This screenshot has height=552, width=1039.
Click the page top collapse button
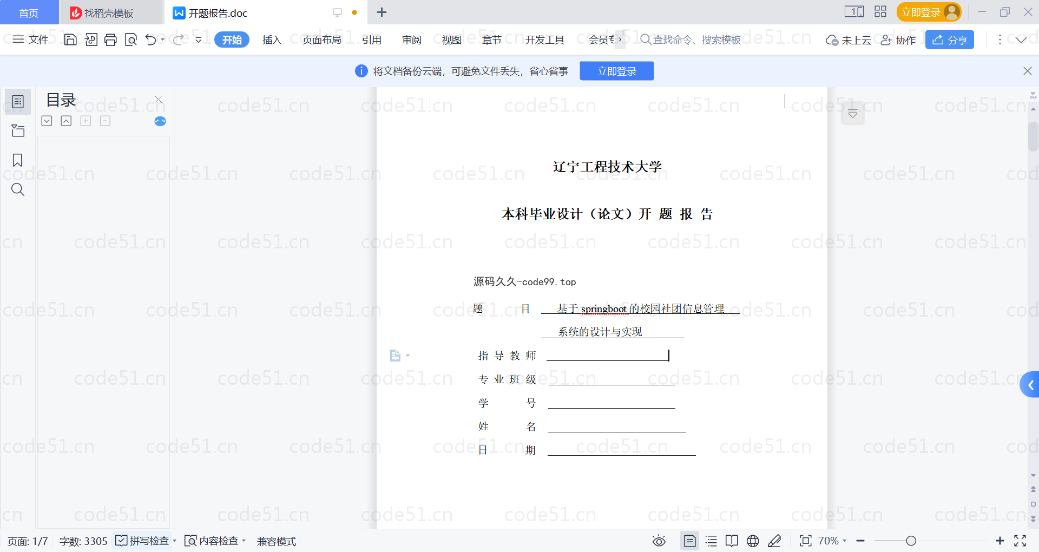coord(853,114)
